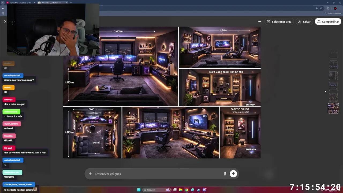Open File Explorer from taskbar
Image resolution: width=343 pixels, height=193 pixels.
[x=181, y=190]
